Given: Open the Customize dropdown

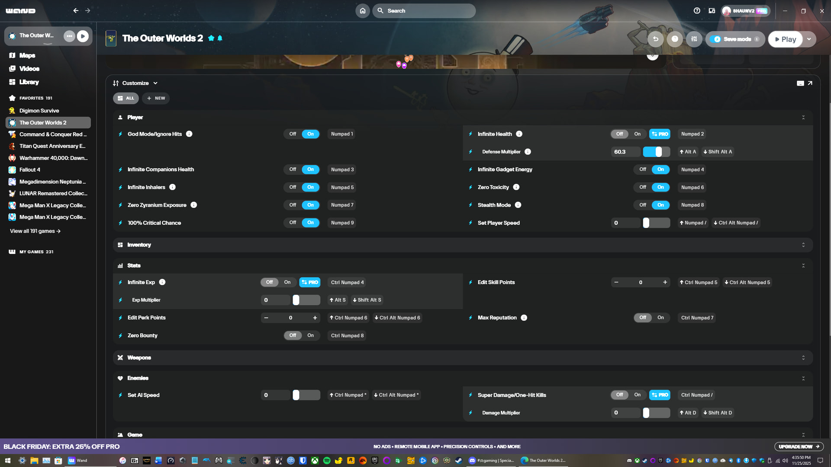Looking at the screenshot, I should (x=135, y=83).
